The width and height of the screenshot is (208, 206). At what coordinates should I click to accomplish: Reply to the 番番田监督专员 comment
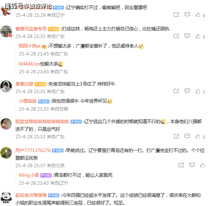click(187, 36)
